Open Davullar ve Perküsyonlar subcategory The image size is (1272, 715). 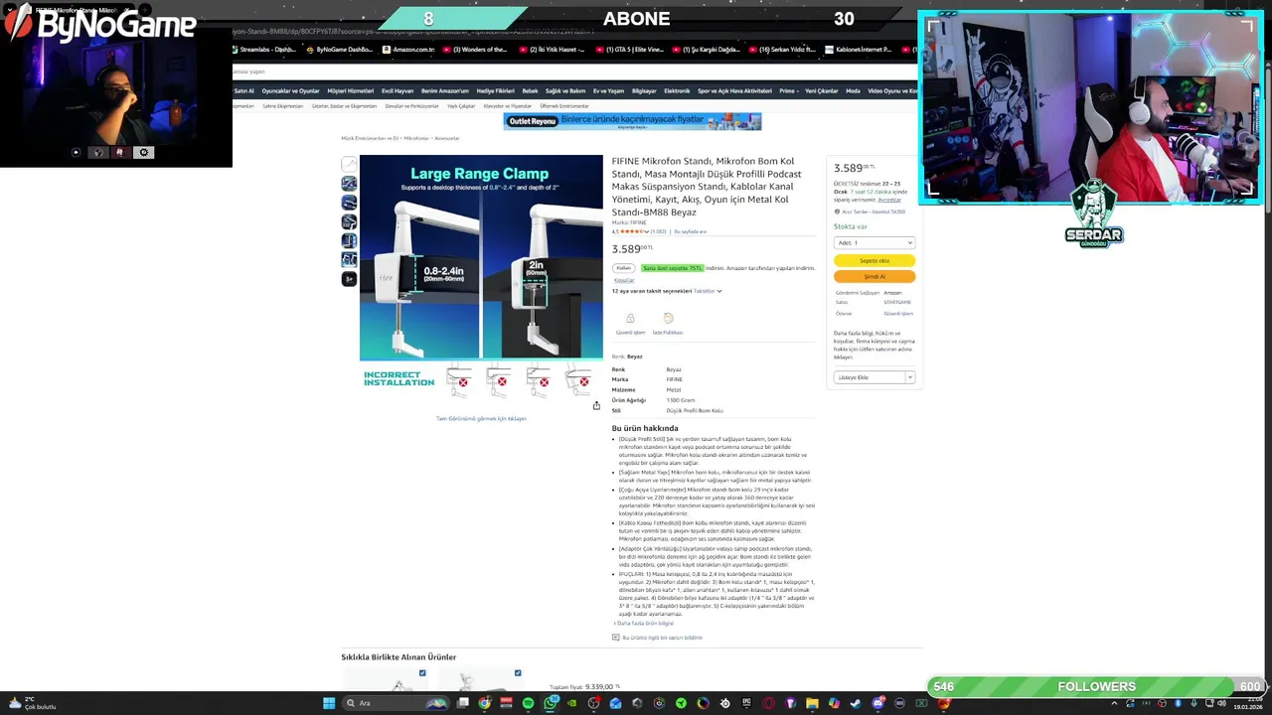tap(411, 106)
